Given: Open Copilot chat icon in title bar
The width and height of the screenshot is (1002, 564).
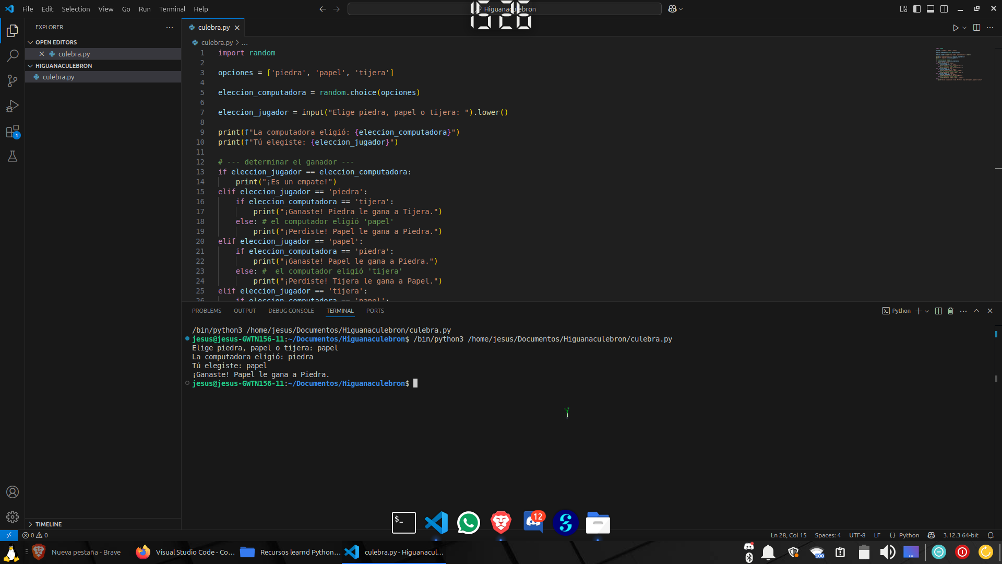Looking at the screenshot, I should pos(672,9).
